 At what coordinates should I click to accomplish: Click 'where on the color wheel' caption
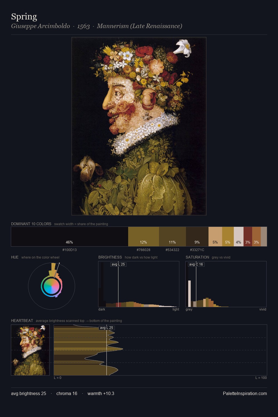[x=40, y=257]
